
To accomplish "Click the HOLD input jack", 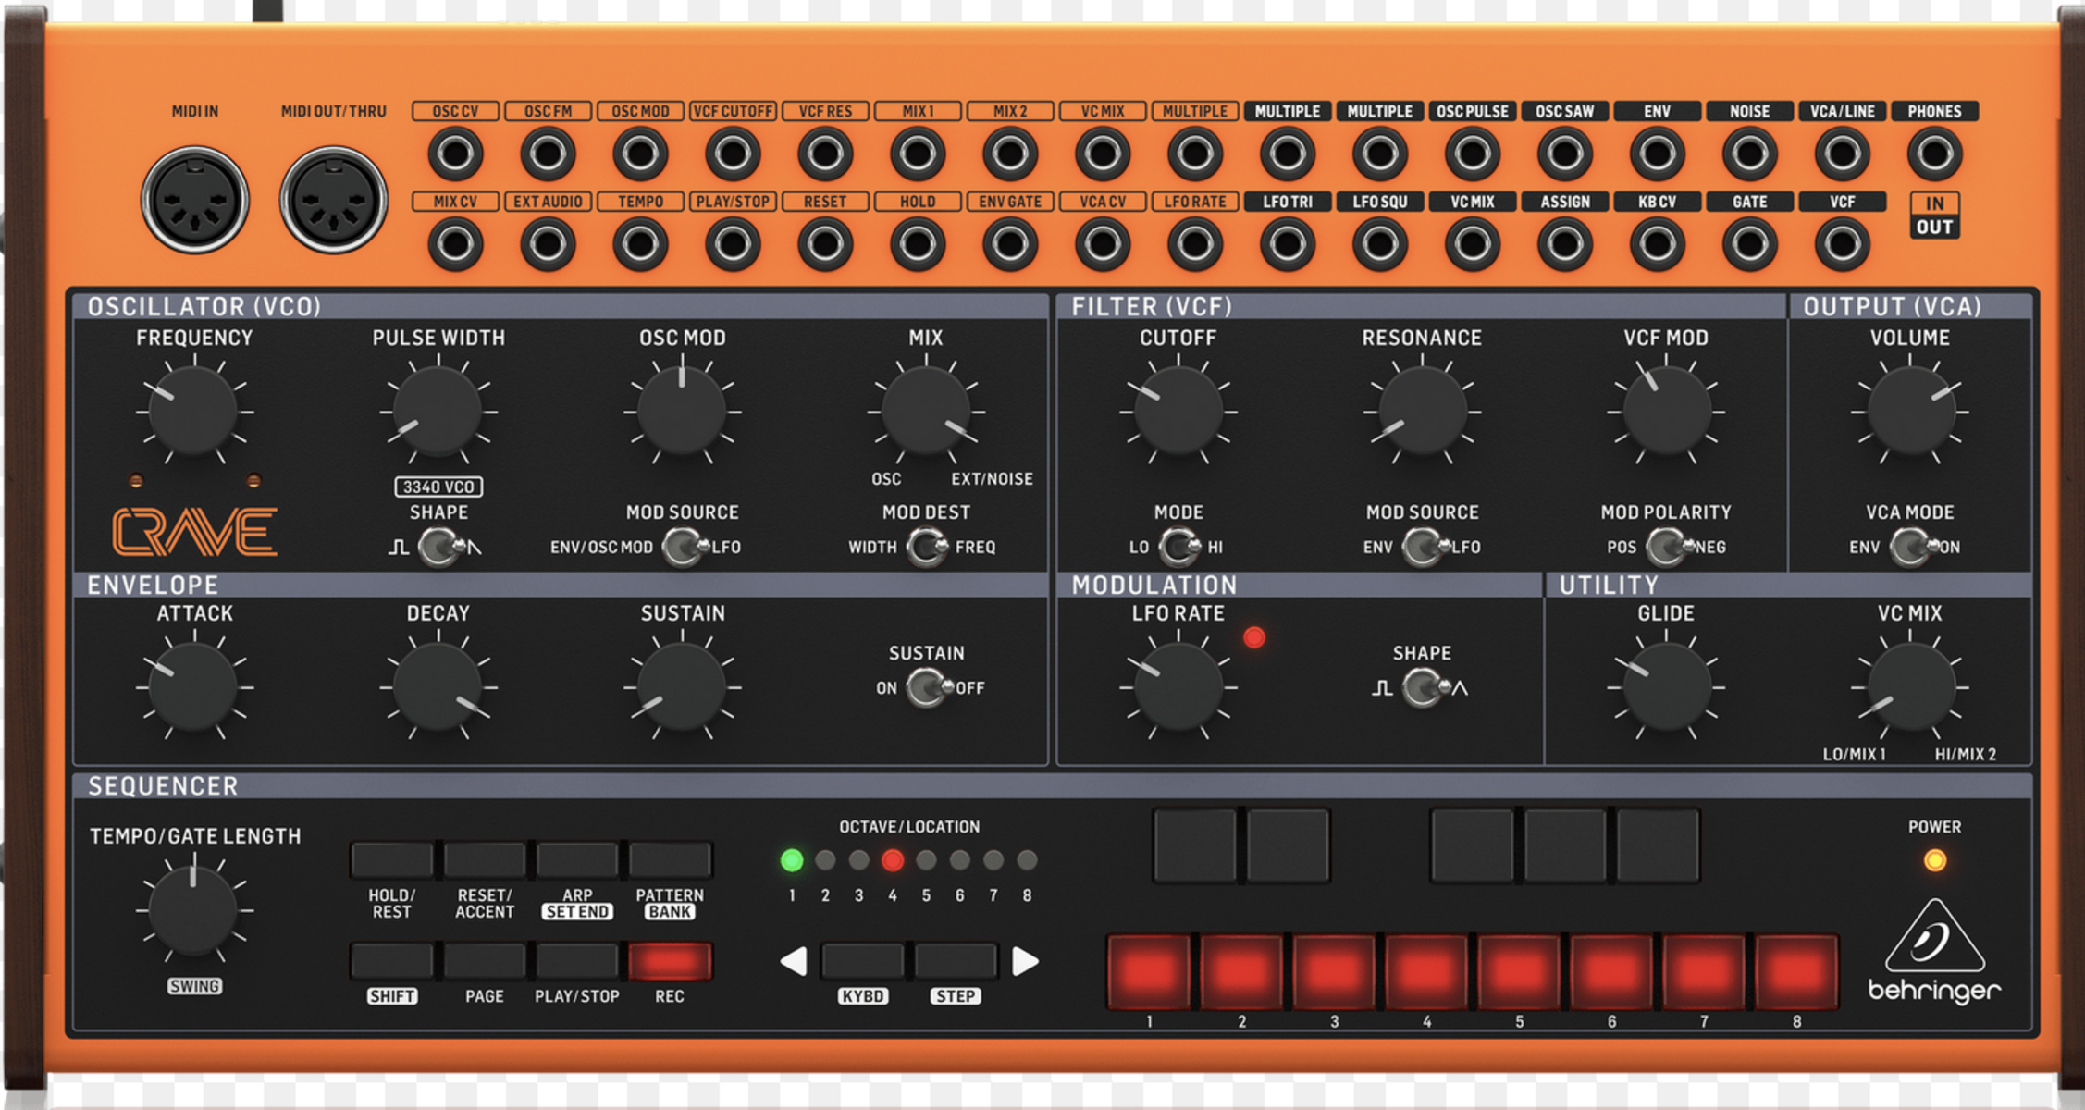I will click(x=917, y=244).
